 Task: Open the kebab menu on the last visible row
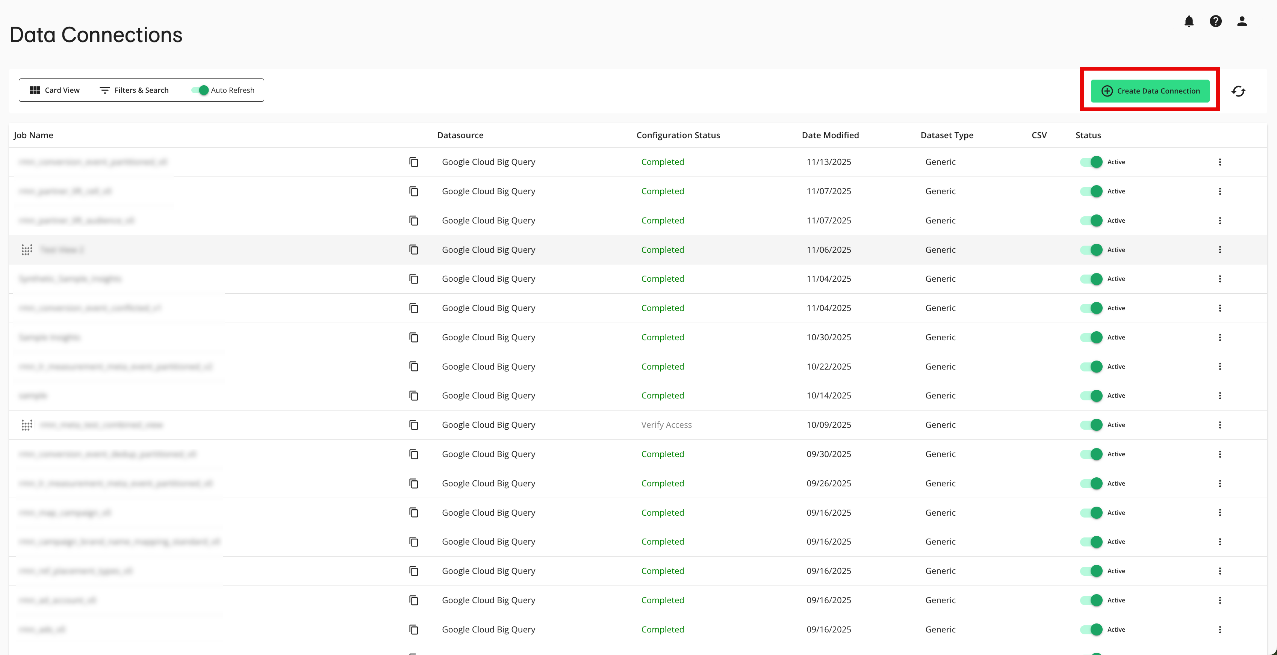1220,629
